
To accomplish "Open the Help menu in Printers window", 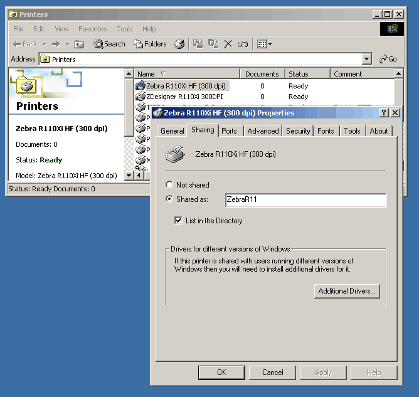I will (149, 29).
